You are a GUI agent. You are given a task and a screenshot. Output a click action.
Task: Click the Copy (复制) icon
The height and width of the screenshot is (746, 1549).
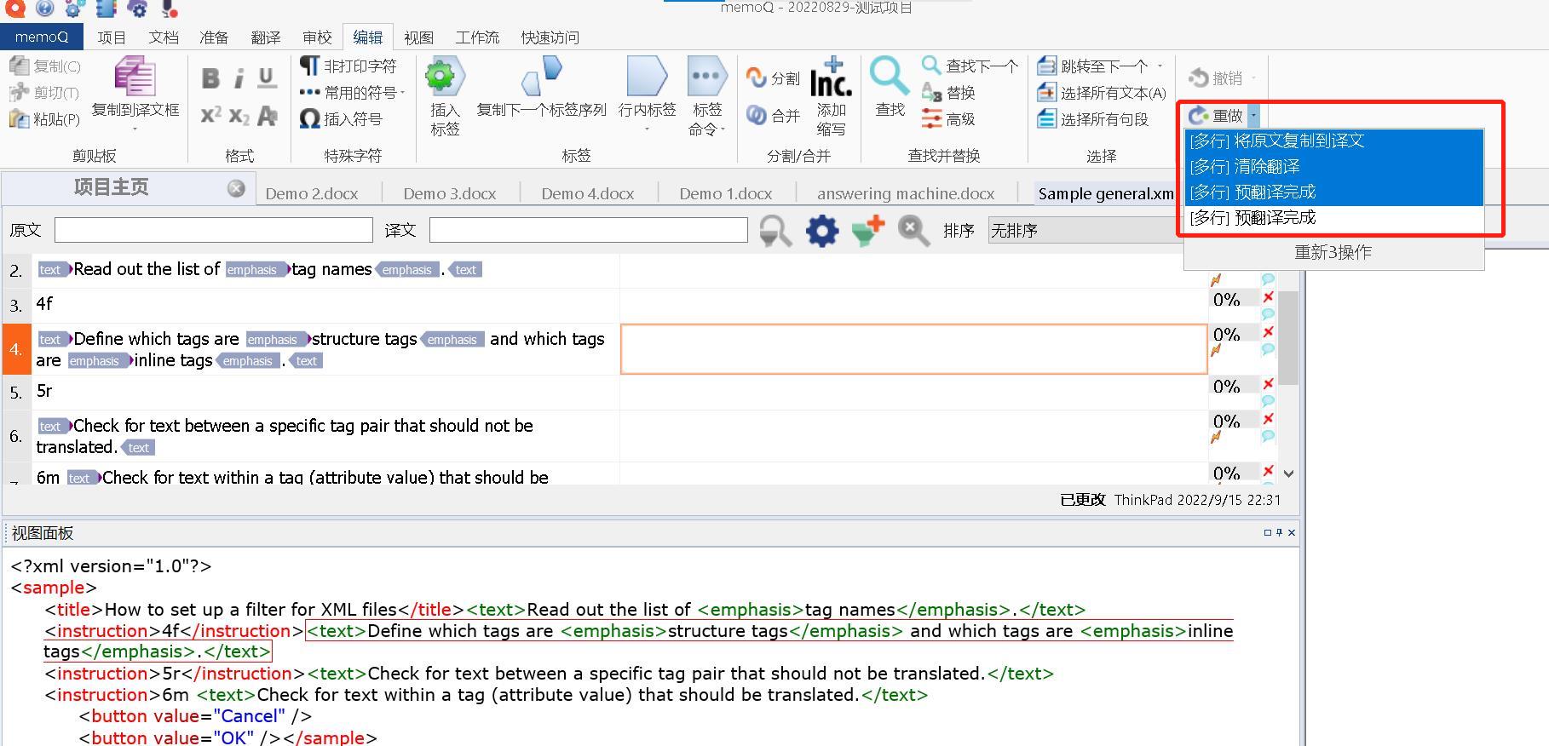pos(20,66)
